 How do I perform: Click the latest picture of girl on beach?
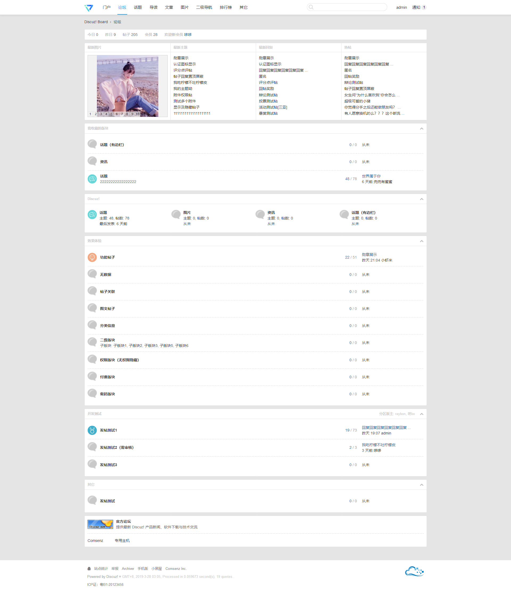(127, 86)
